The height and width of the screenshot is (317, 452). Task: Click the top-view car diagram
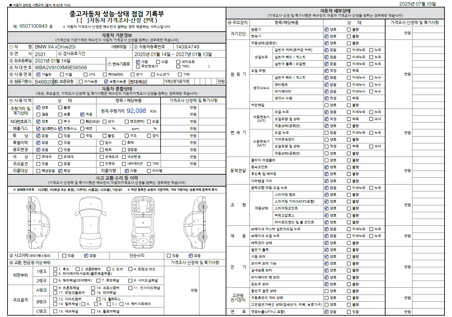coord(91,224)
